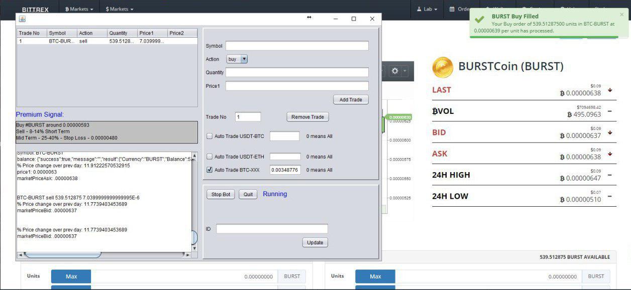The image size is (631, 290).
Task: Click the Auto Trade BTC-XXX amount field
Action: [285, 170]
